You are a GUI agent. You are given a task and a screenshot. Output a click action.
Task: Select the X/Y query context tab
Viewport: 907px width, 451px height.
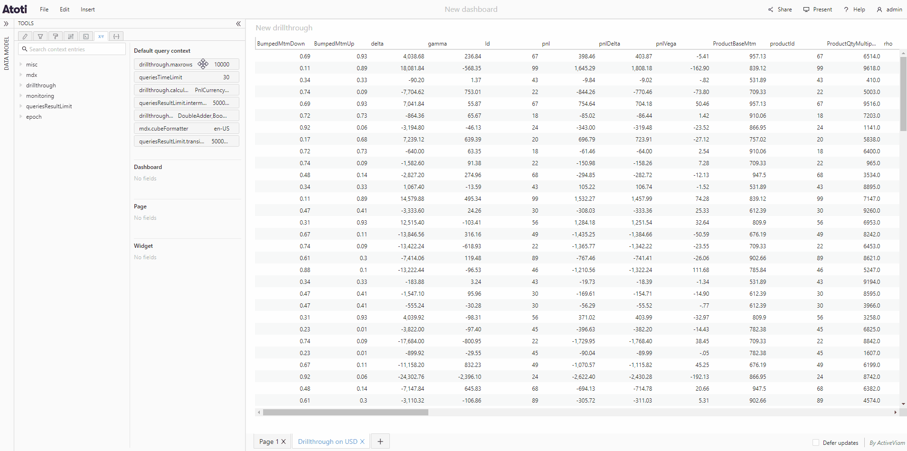[101, 36]
